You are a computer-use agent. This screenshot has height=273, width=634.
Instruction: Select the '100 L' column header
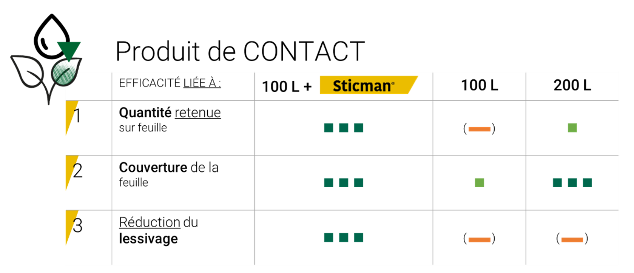click(480, 85)
